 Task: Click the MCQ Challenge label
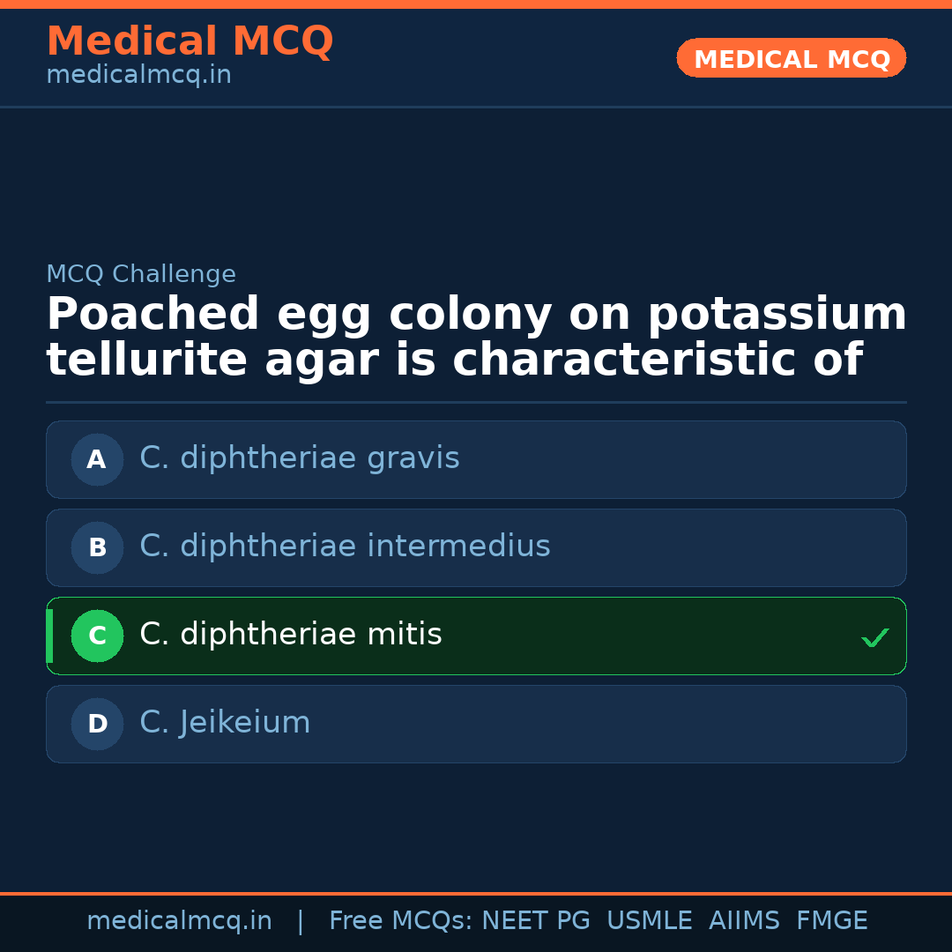pos(141,274)
